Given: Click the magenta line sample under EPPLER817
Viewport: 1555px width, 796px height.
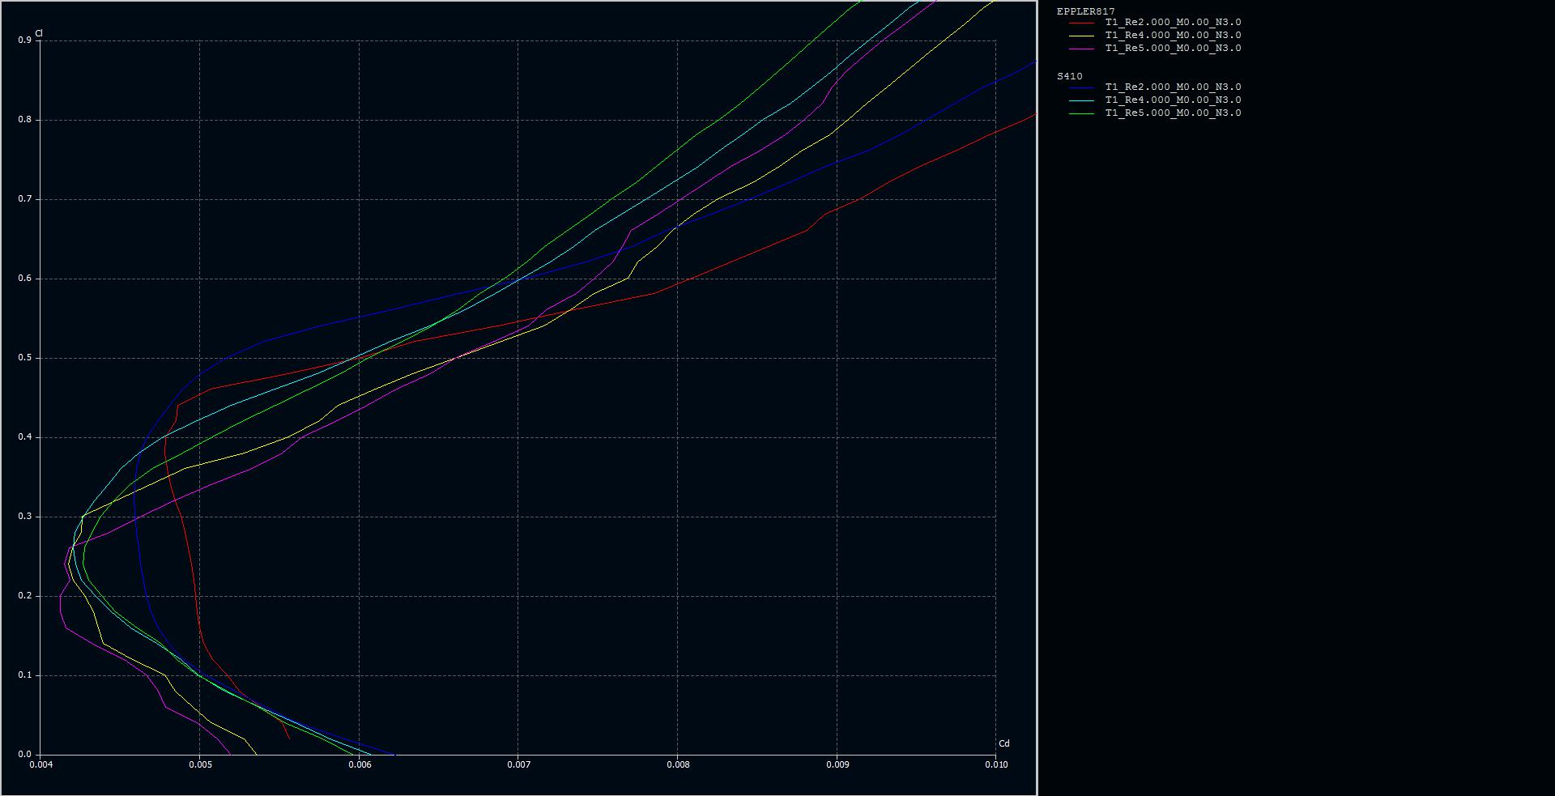Looking at the screenshot, I should pyautogui.click(x=1082, y=49).
